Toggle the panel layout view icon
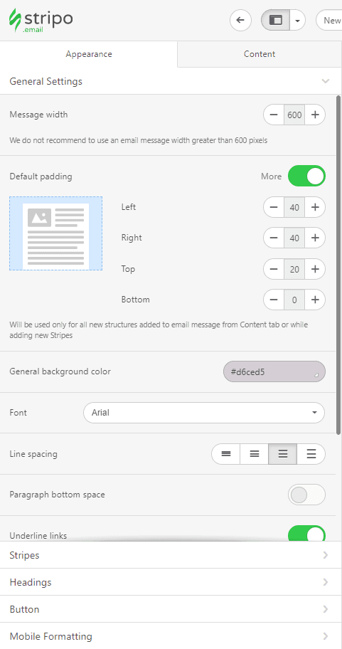This screenshot has height=649, width=342. (x=275, y=20)
